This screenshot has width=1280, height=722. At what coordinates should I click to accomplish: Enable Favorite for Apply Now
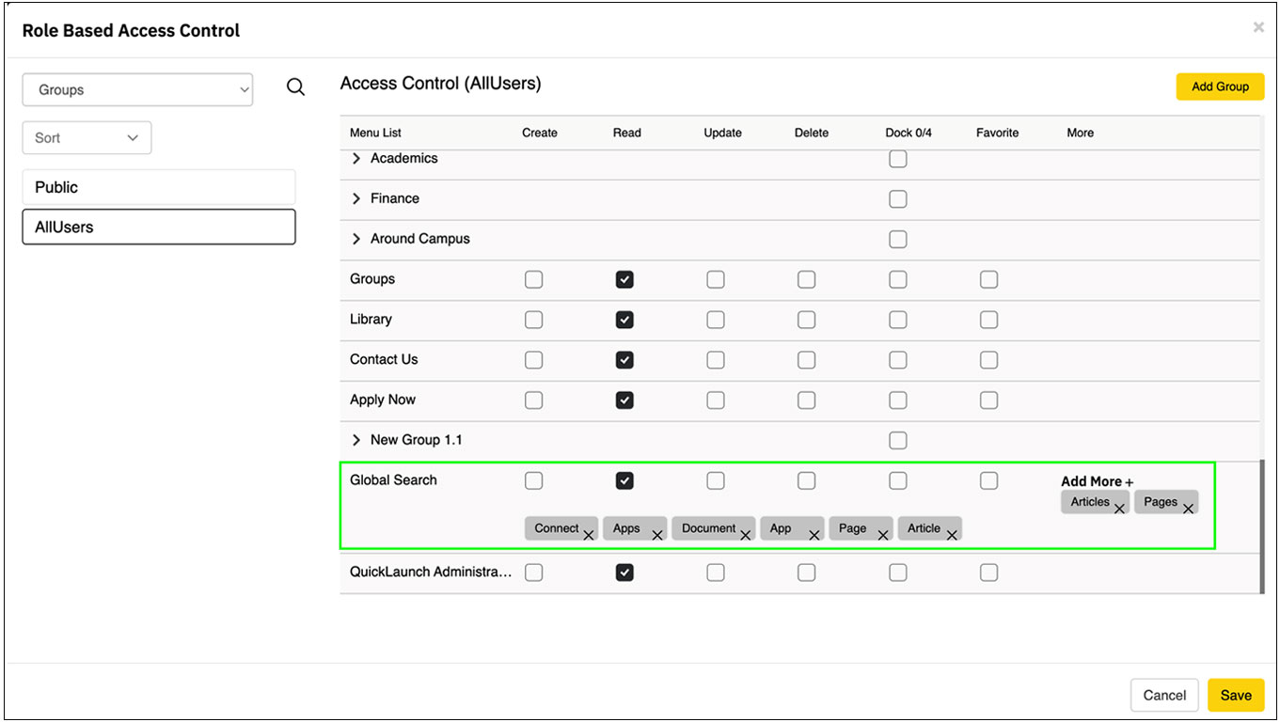click(988, 400)
